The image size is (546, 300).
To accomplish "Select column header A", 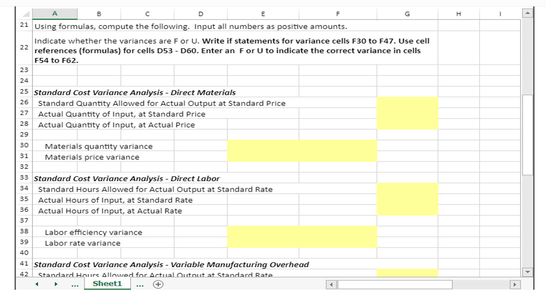I will 54,13.
